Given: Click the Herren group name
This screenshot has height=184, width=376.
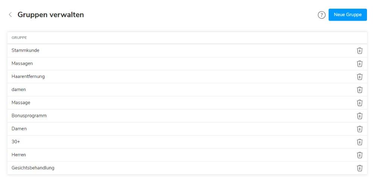Looking at the screenshot, I should tap(19, 155).
